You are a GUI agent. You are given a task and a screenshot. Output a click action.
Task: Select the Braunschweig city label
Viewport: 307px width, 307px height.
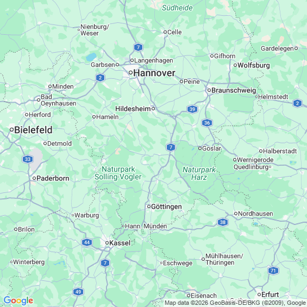234,90
